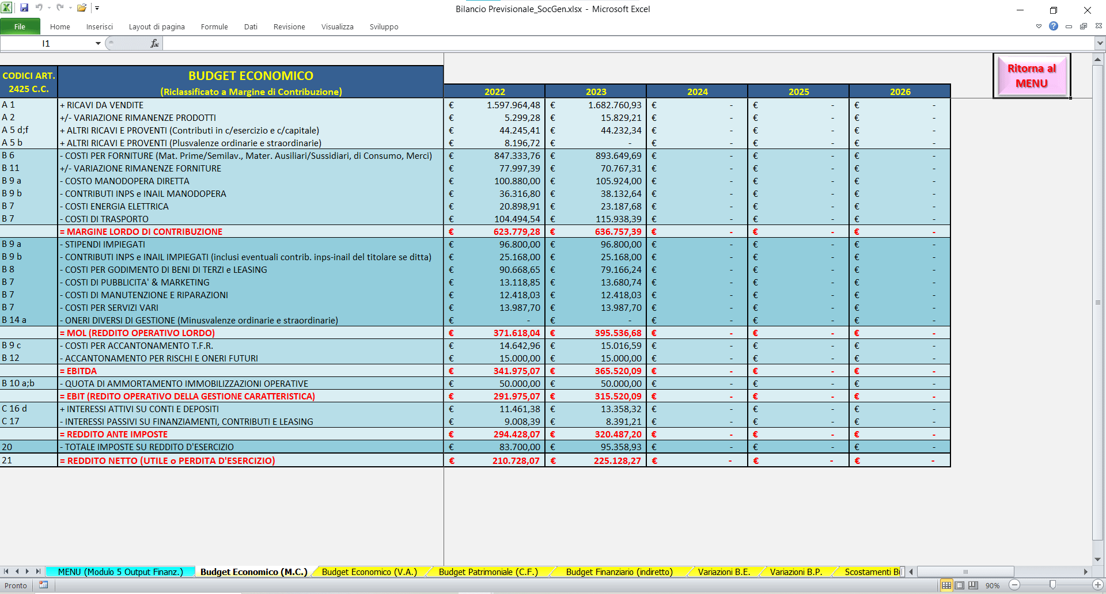1106x594 pixels.
Task: Click the vertical scrollbar up arrow
Action: (x=1097, y=59)
